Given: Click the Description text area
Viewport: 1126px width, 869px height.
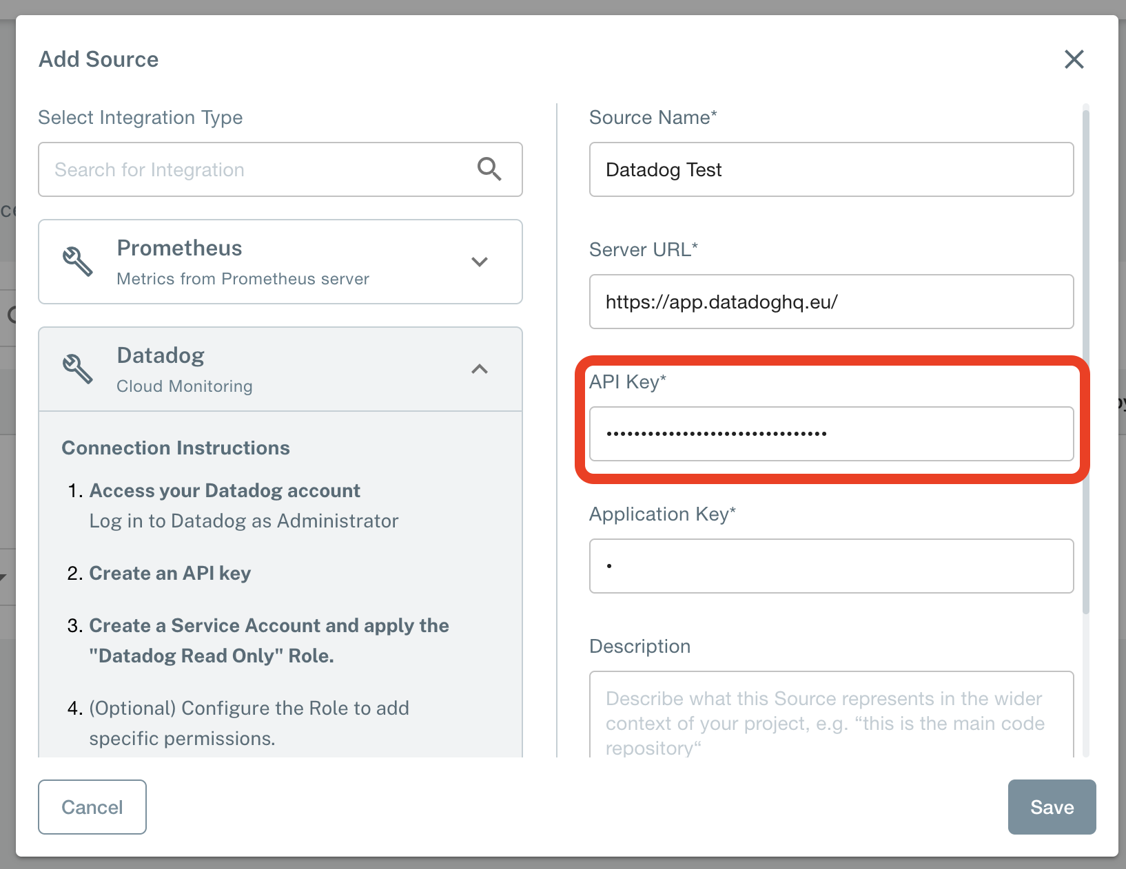Looking at the screenshot, I should click(x=831, y=716).
